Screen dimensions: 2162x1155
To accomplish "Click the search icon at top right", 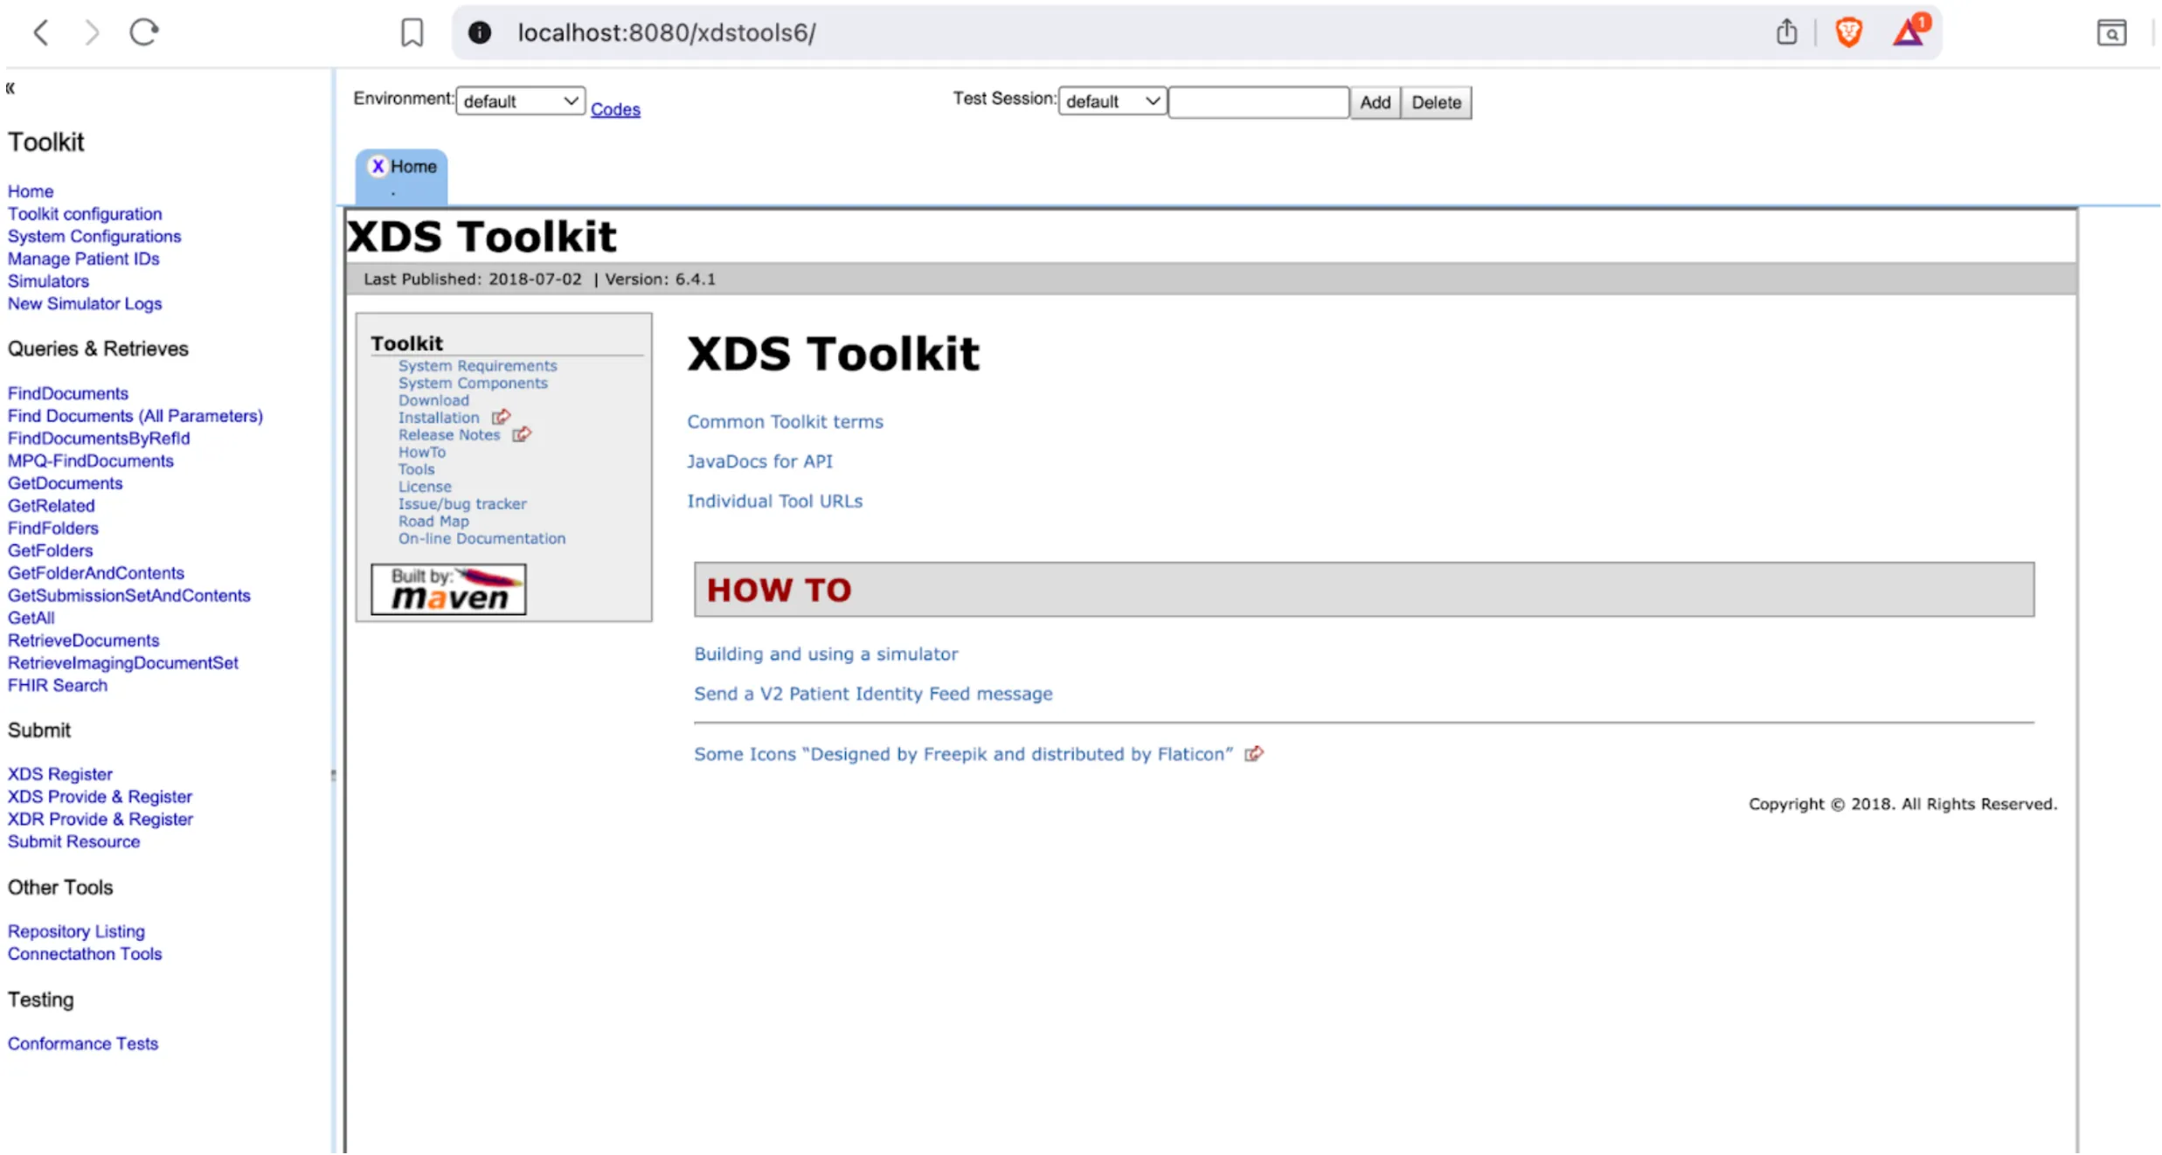I will point(2112,33).
